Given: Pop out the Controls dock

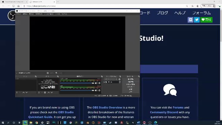Looking at the screenshot, I should coord(139,76).
